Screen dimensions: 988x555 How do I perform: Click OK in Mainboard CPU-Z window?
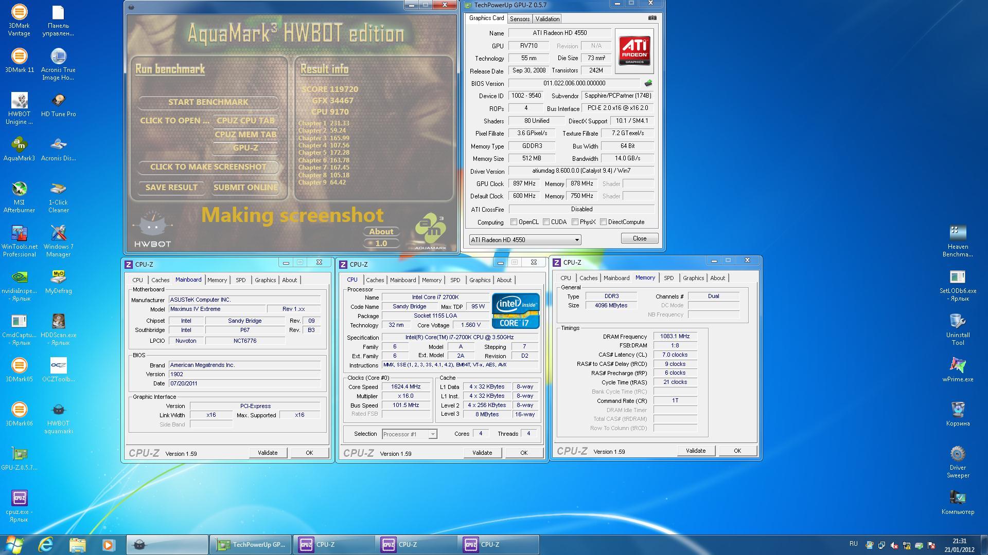coord(309,453)
